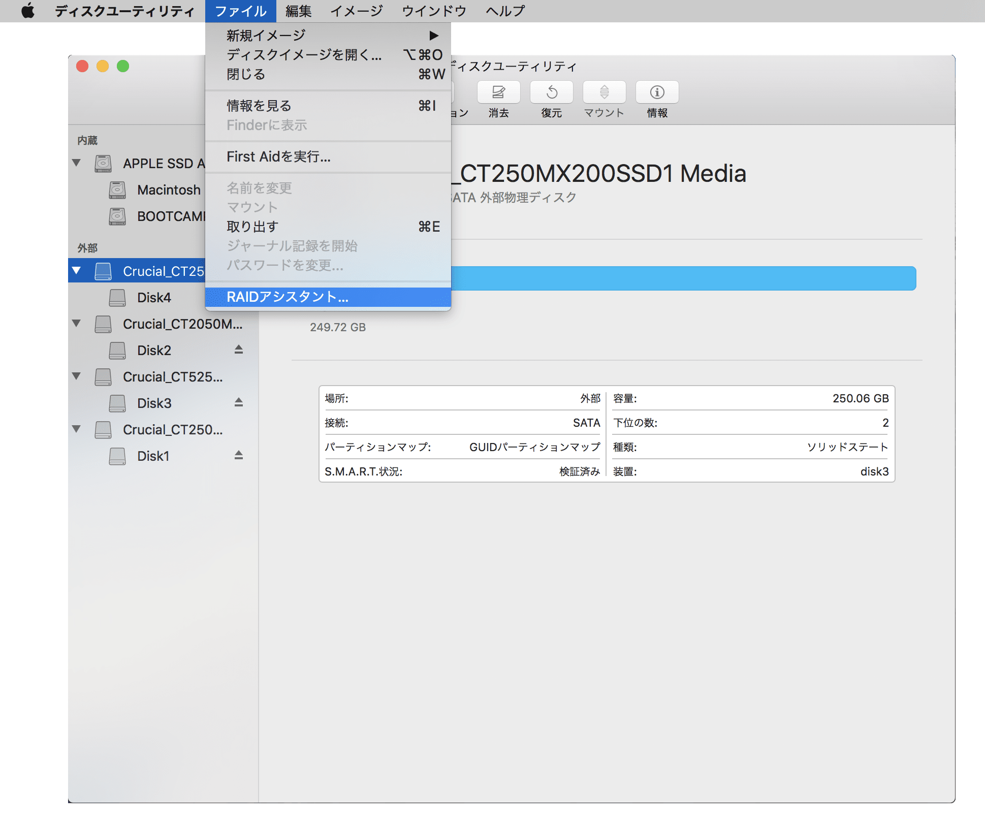Collapse the APPLE SSD tree
The width and height of the screenshot is (985, 823).
[77, 163]
